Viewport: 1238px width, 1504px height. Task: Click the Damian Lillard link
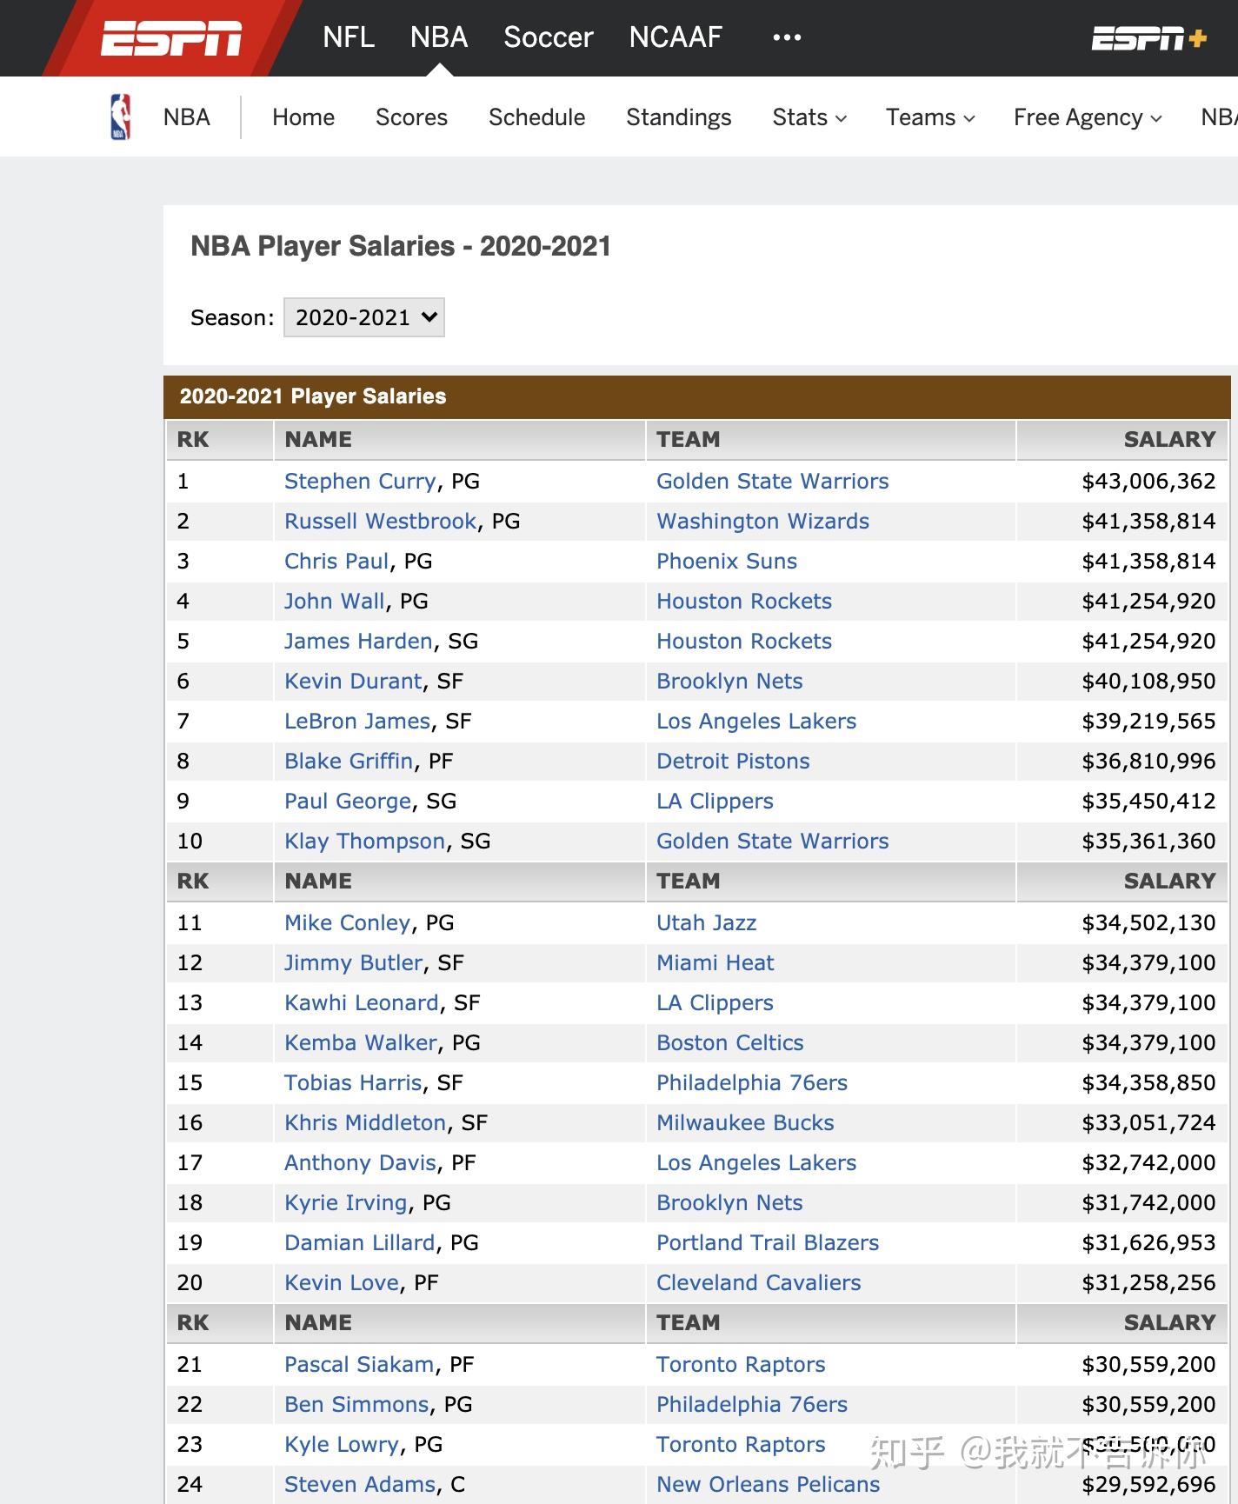pos(360,1242)
